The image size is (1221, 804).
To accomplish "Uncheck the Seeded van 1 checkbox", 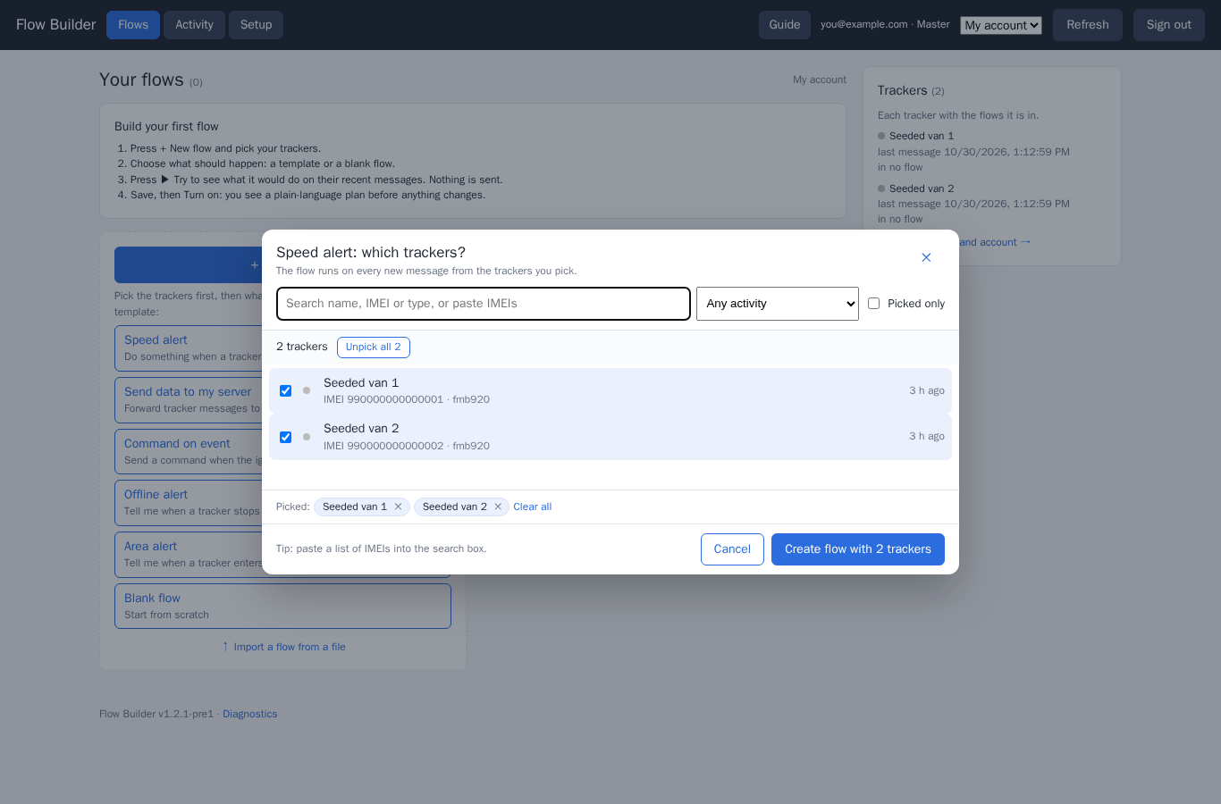I will [285, 390].
